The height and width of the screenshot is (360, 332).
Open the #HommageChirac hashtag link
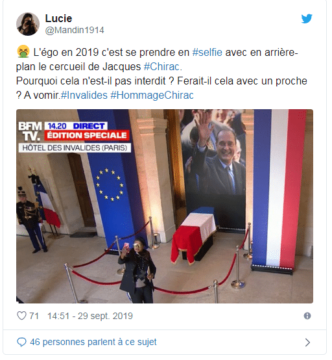click(152, 96)
